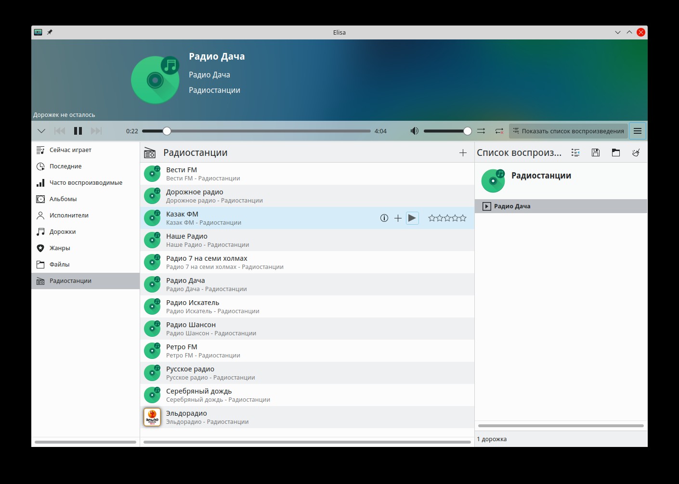The image size is (679, 484).
Task: Select 'Радио Искатель' station
Action: click(307, 306)
